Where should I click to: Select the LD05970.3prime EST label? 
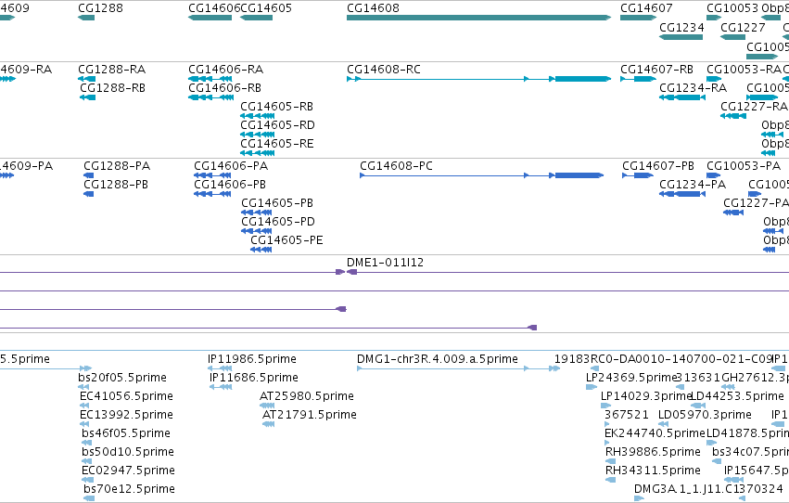tap(705, 416)
